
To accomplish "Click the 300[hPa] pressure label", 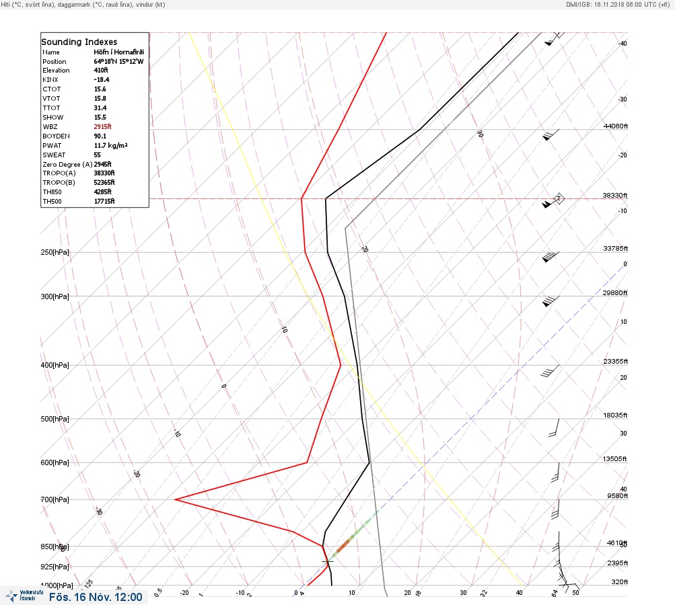I will (x=55, y=296).
